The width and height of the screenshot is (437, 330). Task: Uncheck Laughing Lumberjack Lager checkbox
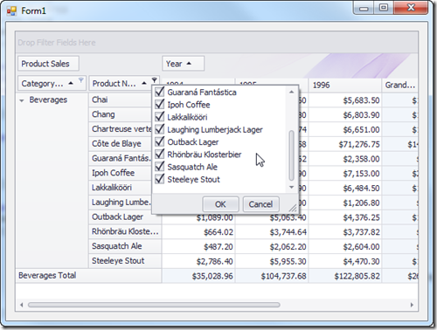[x=160, y=129]
